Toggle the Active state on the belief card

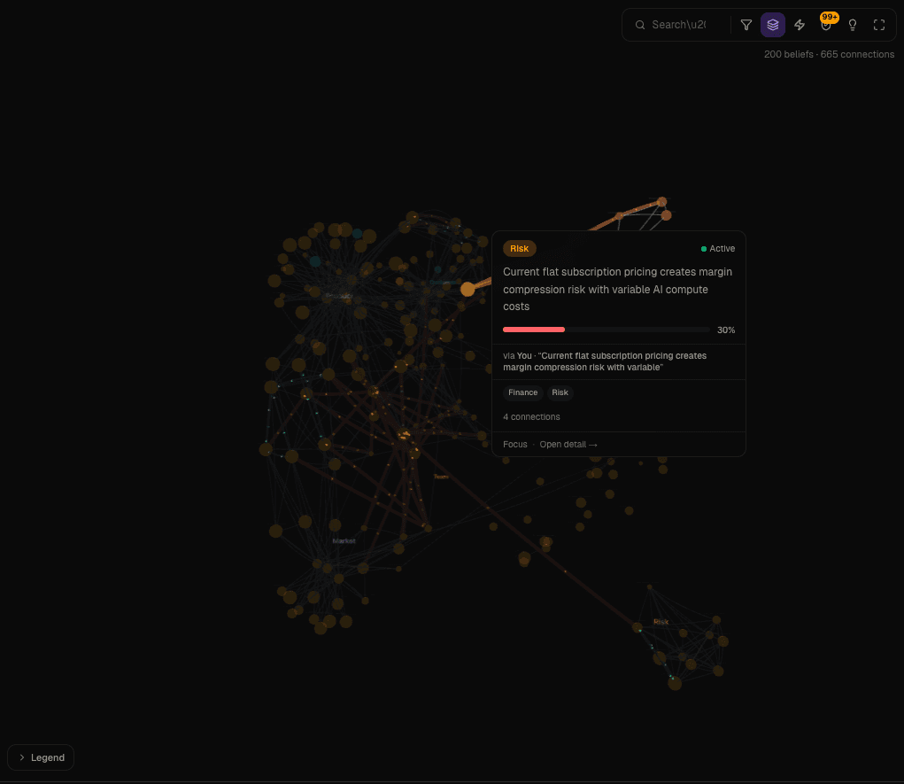(717, 249)
